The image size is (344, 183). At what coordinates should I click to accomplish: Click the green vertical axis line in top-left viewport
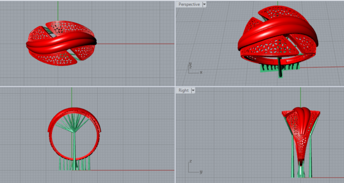point(58,11)
